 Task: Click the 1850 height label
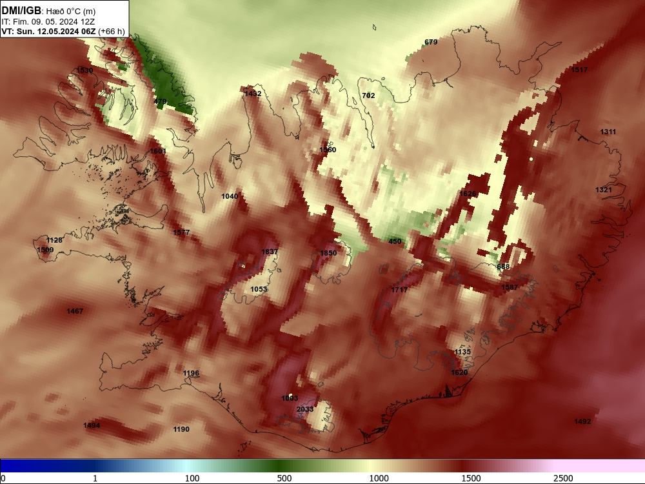pyautogui.click(x=329, y=253)
